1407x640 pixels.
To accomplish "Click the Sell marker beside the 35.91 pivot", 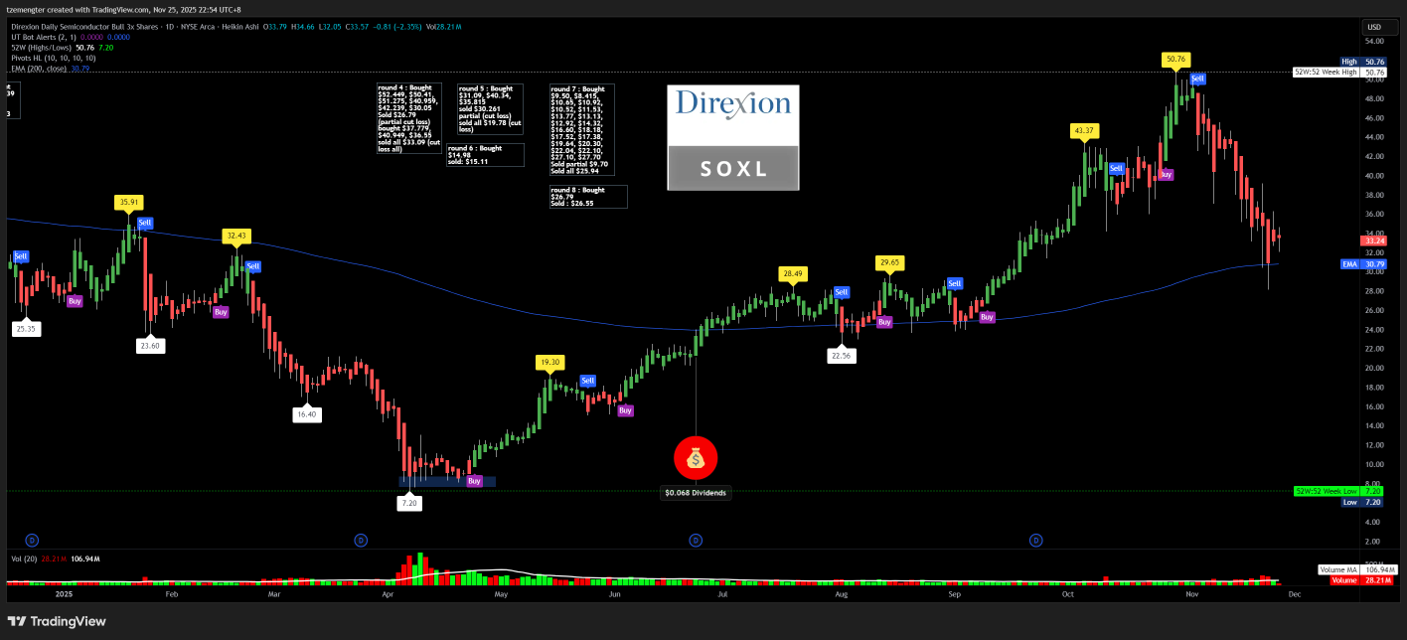I will [x=145, y=223].
